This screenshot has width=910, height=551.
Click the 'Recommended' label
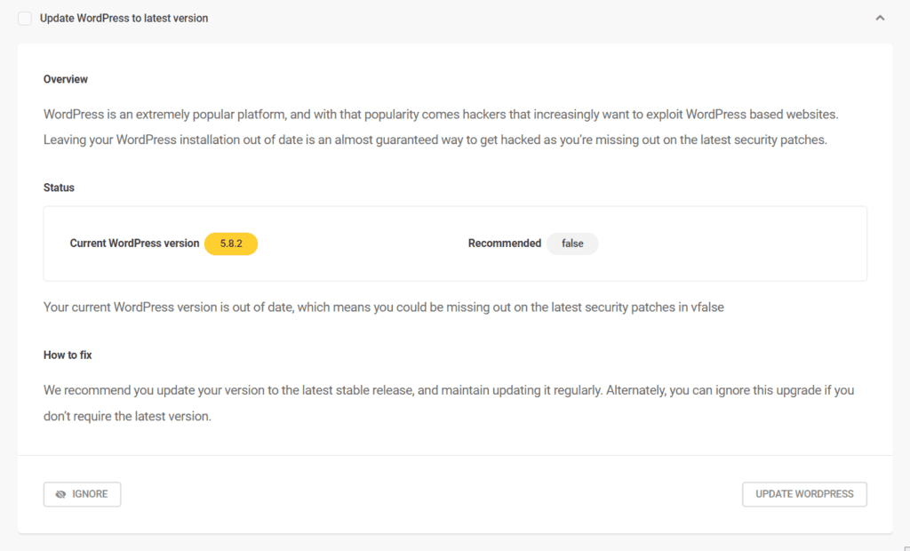pyautogui.click(x=505, y=244)
